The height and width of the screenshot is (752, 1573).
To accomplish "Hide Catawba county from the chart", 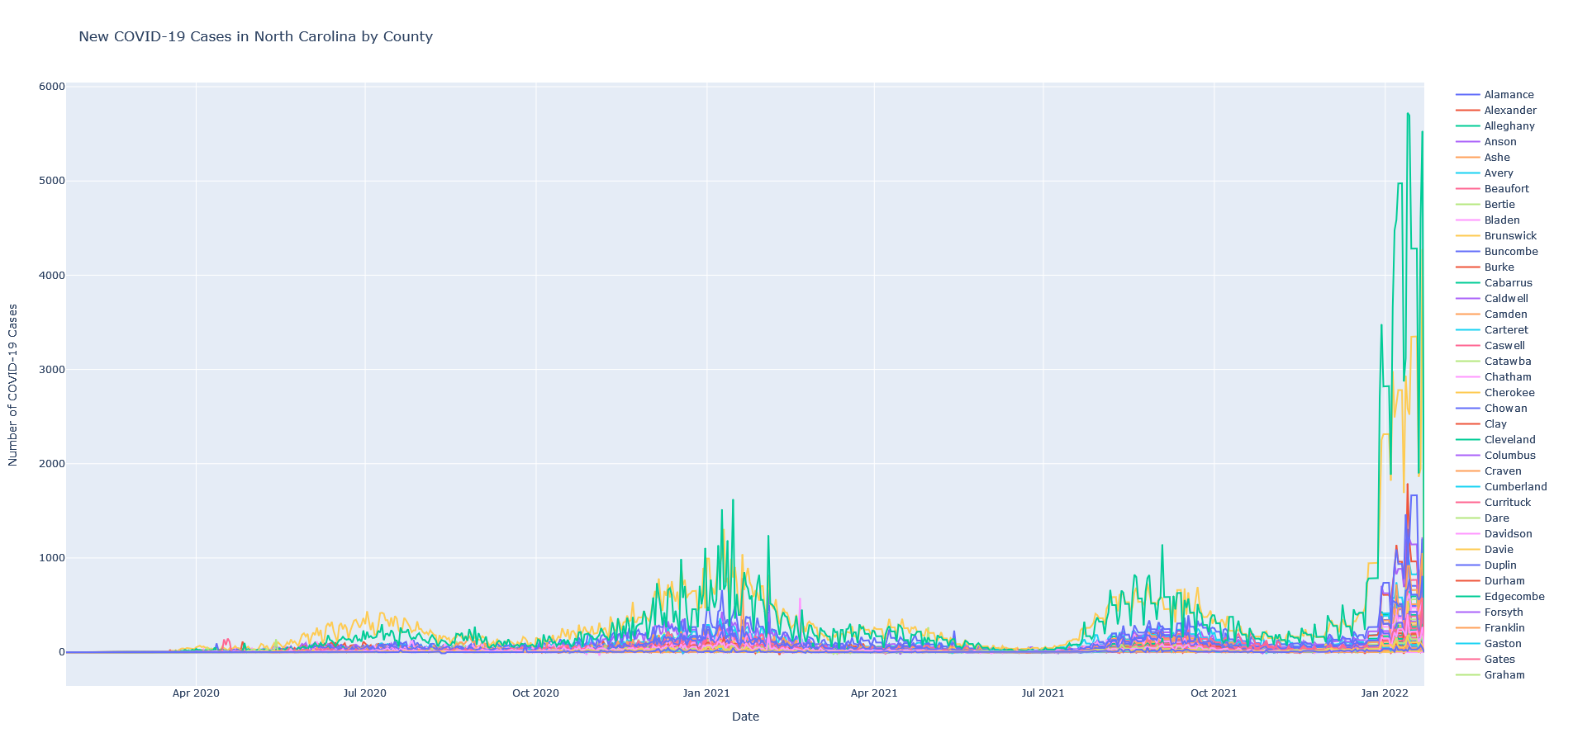I will 1507,362.
